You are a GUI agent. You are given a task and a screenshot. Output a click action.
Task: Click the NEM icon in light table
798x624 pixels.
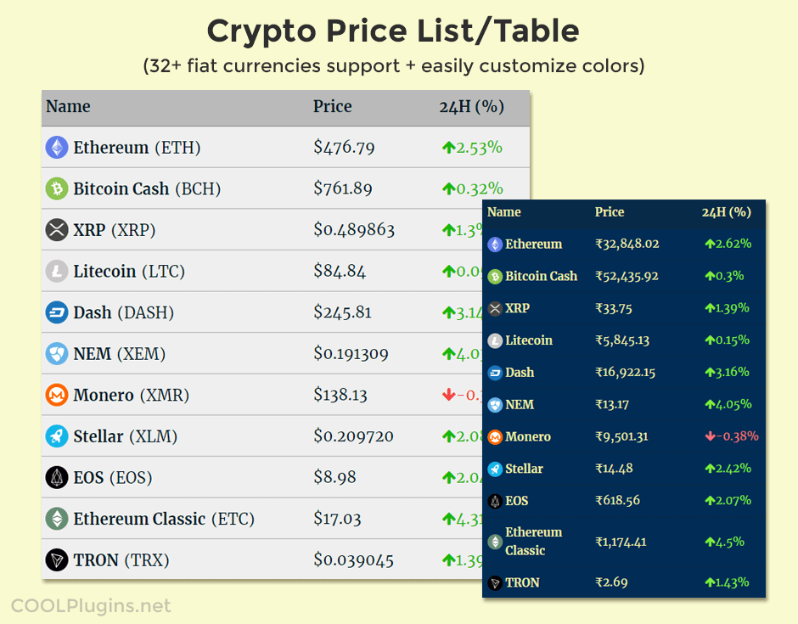(x=57, y=354)
